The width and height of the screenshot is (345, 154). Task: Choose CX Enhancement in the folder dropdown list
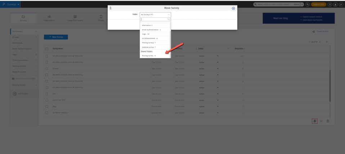click(155, 38)
